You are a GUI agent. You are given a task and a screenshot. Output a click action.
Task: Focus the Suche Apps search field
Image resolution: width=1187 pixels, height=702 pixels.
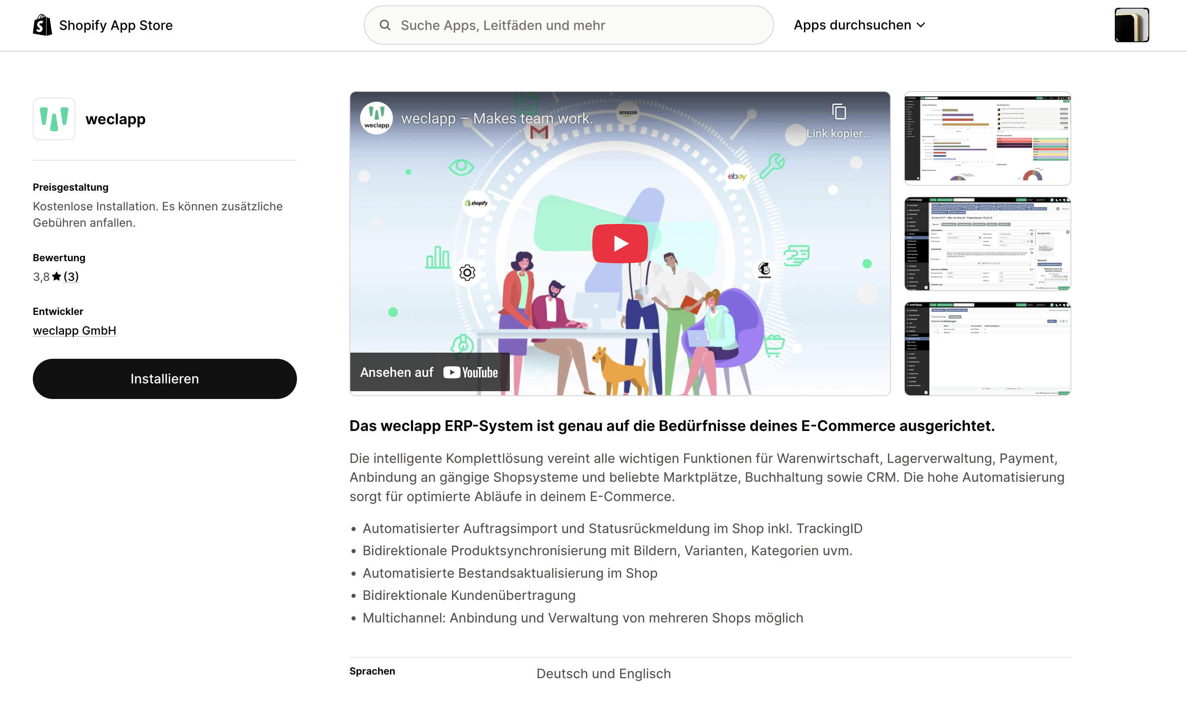click(x=568, y=25)
